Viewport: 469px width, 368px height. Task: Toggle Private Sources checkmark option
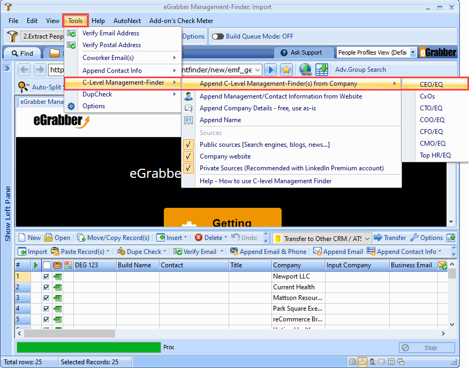point(188,168)
